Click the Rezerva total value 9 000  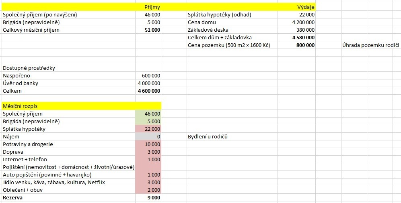click(x=148, y=198)
